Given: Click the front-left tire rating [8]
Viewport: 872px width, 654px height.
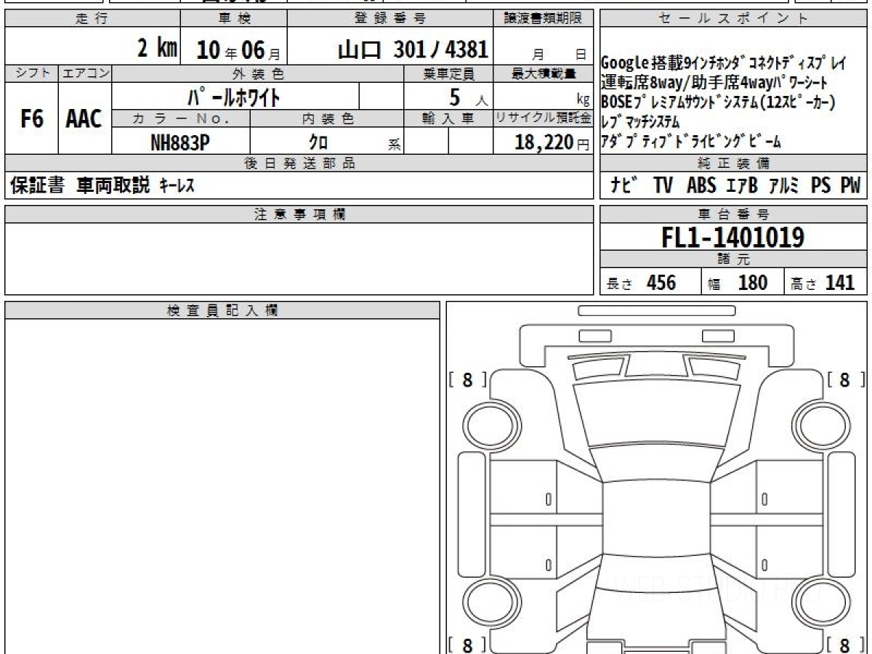Looking at the screenshot, I should click(x=467, y=379).
